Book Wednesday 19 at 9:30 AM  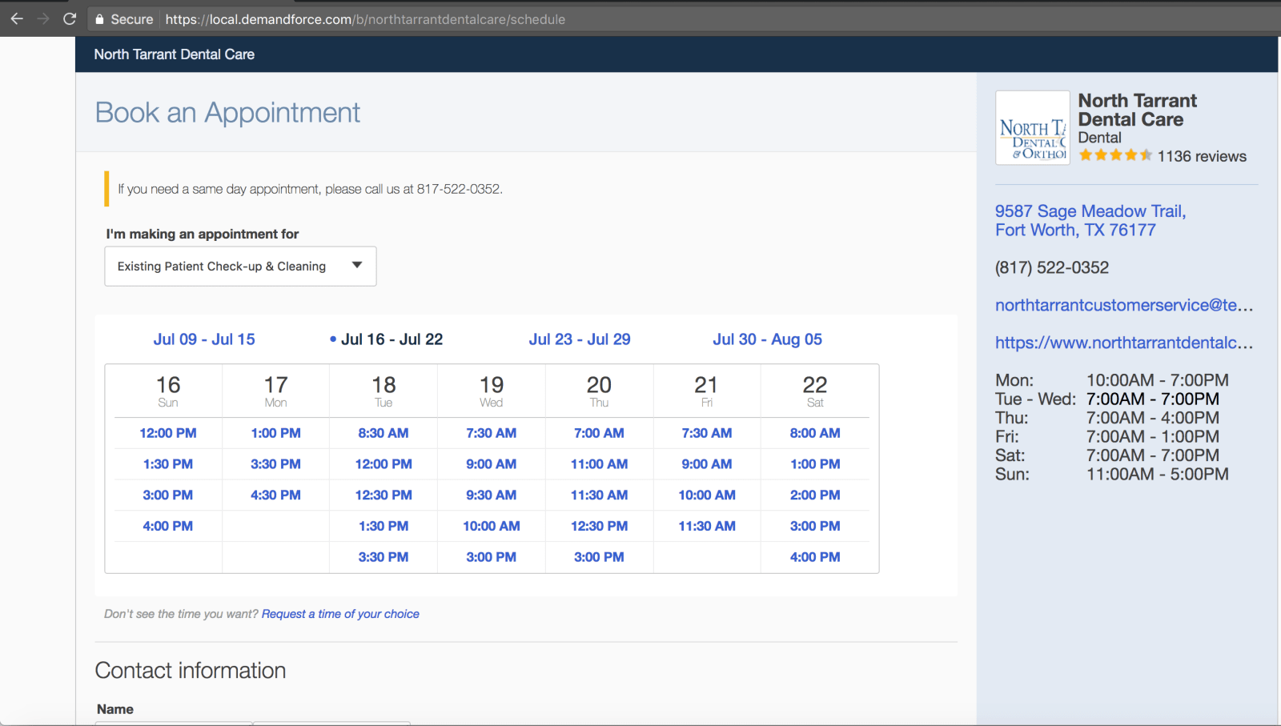492,495
